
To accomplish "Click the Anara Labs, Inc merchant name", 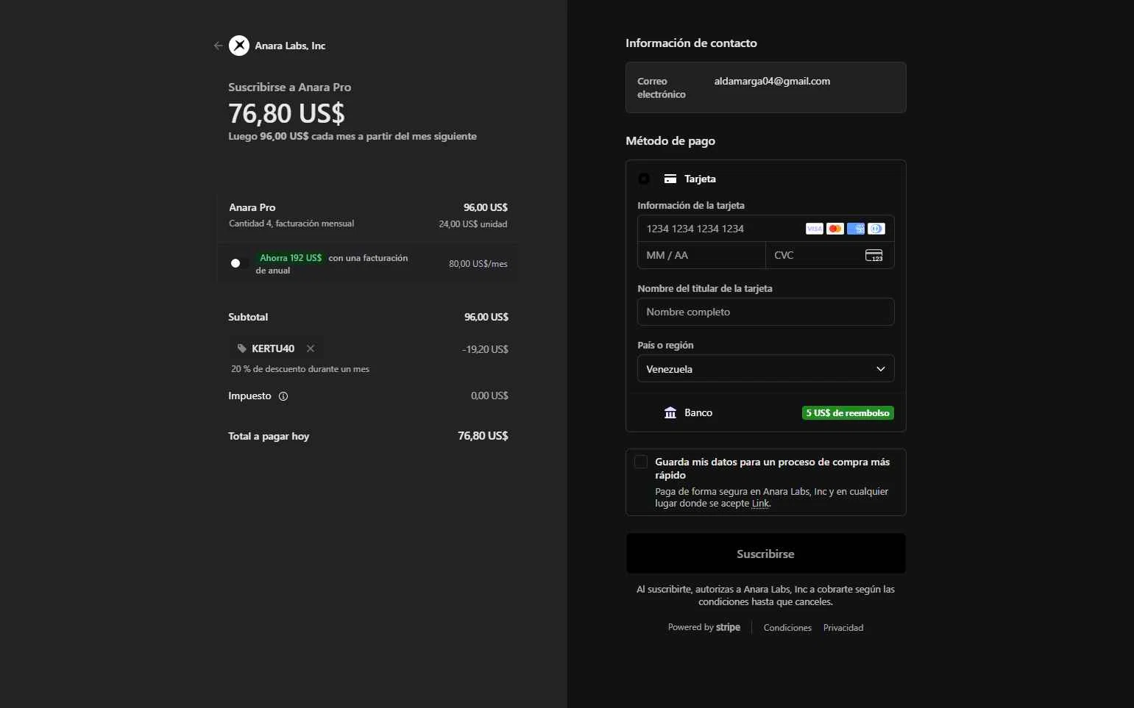I will (x=290, y=46).
